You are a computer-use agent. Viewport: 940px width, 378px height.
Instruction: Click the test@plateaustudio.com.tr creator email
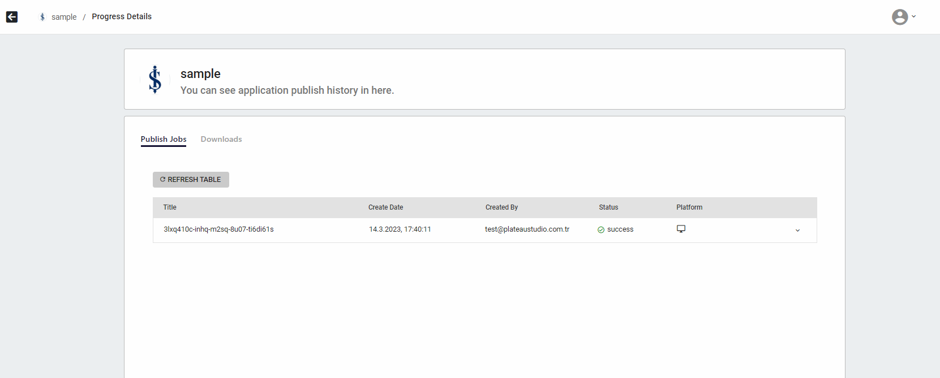(527, 229)
